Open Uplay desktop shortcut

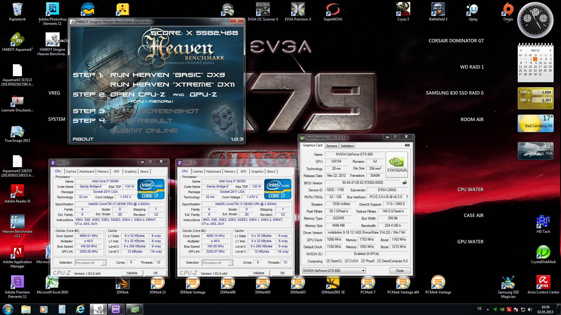(x=473, y=12)
